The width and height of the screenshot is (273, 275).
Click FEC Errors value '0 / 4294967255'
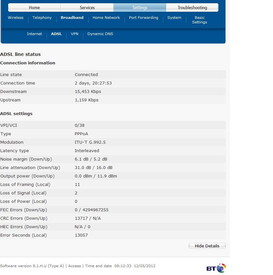coord(92,210)
